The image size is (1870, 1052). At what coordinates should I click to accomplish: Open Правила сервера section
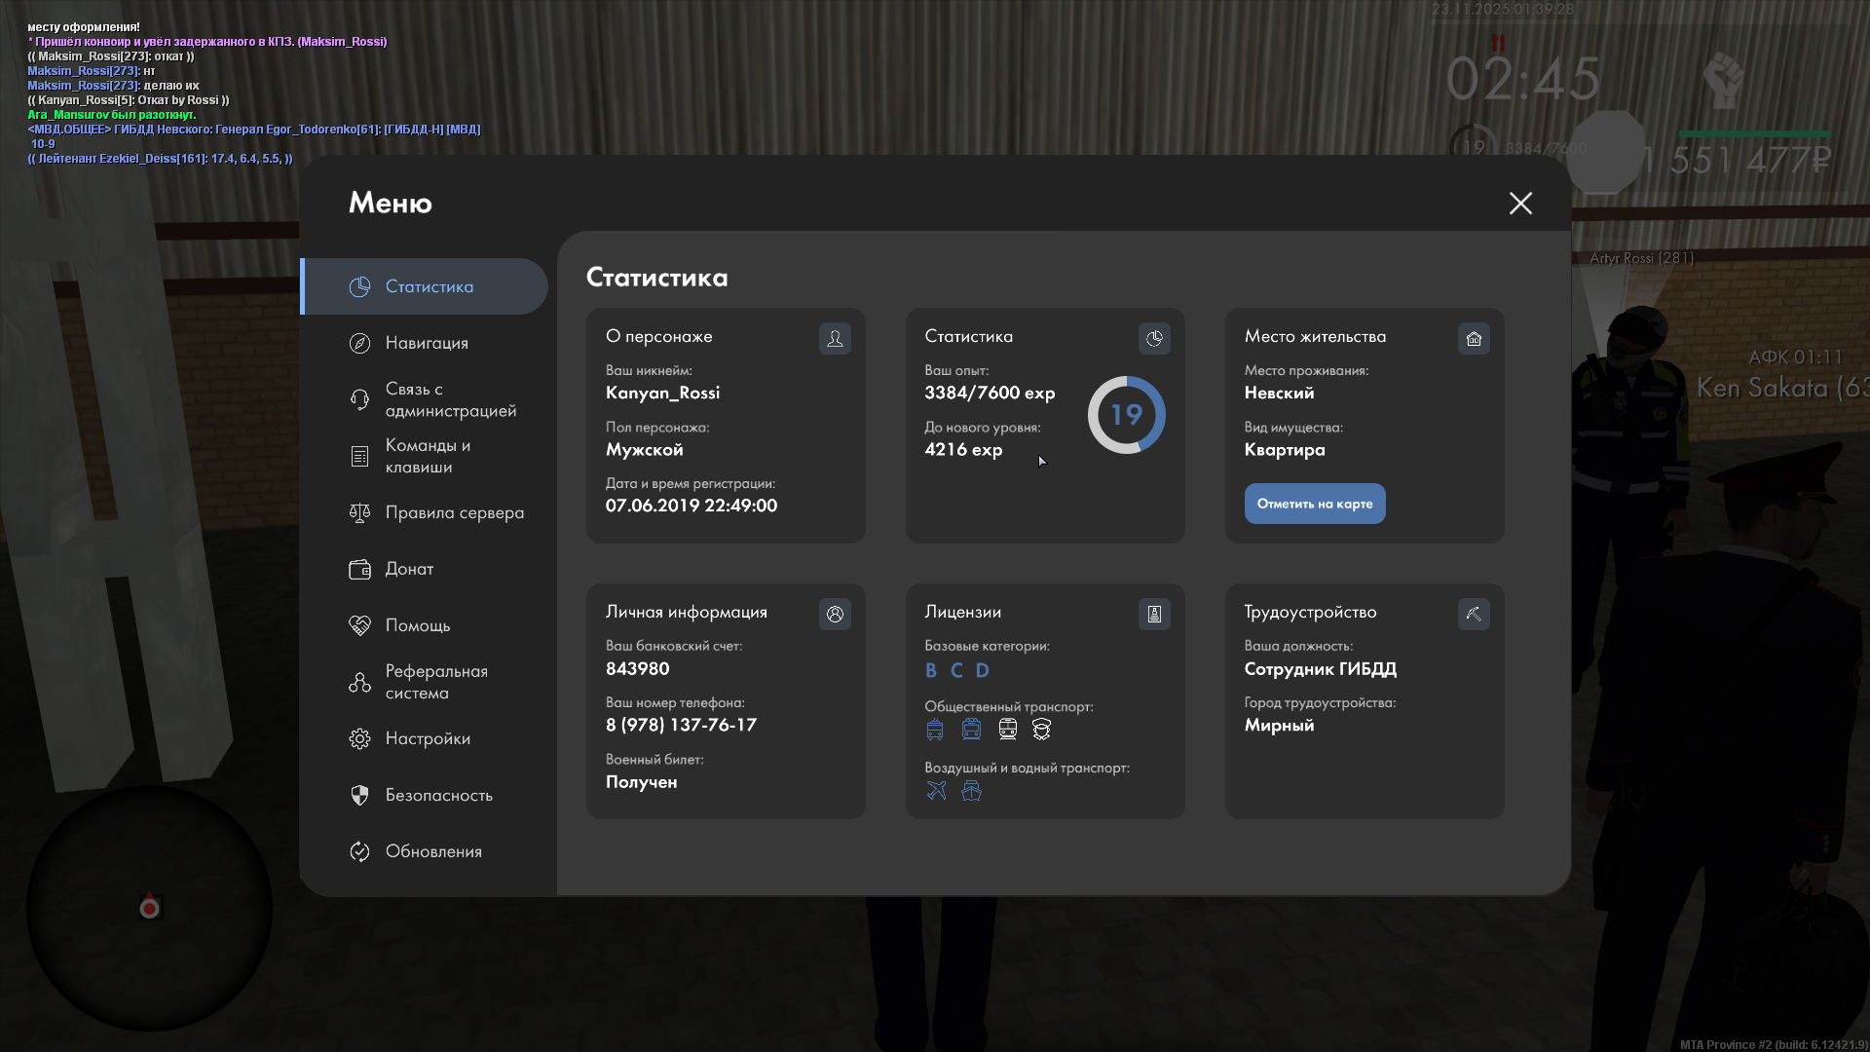(454, 512)
